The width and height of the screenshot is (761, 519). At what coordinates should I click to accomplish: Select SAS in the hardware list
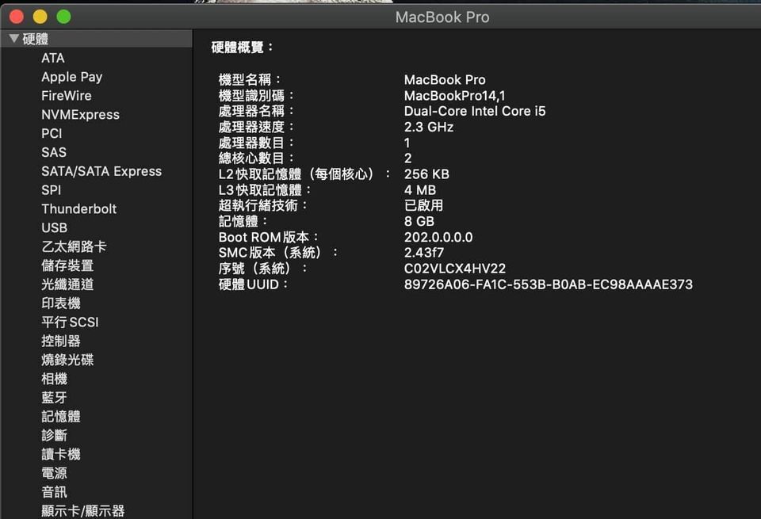[54, 152]
